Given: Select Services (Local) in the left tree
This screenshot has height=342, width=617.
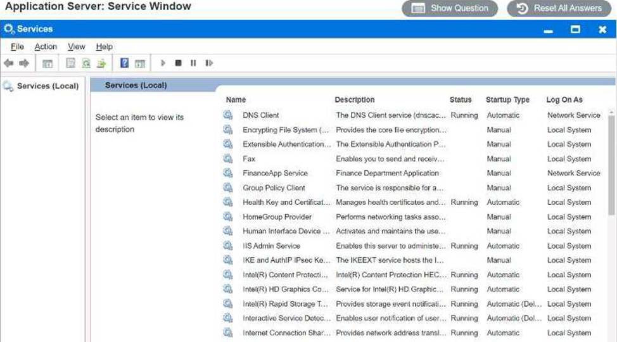Looking at the screenshot, I should point(48,86).
